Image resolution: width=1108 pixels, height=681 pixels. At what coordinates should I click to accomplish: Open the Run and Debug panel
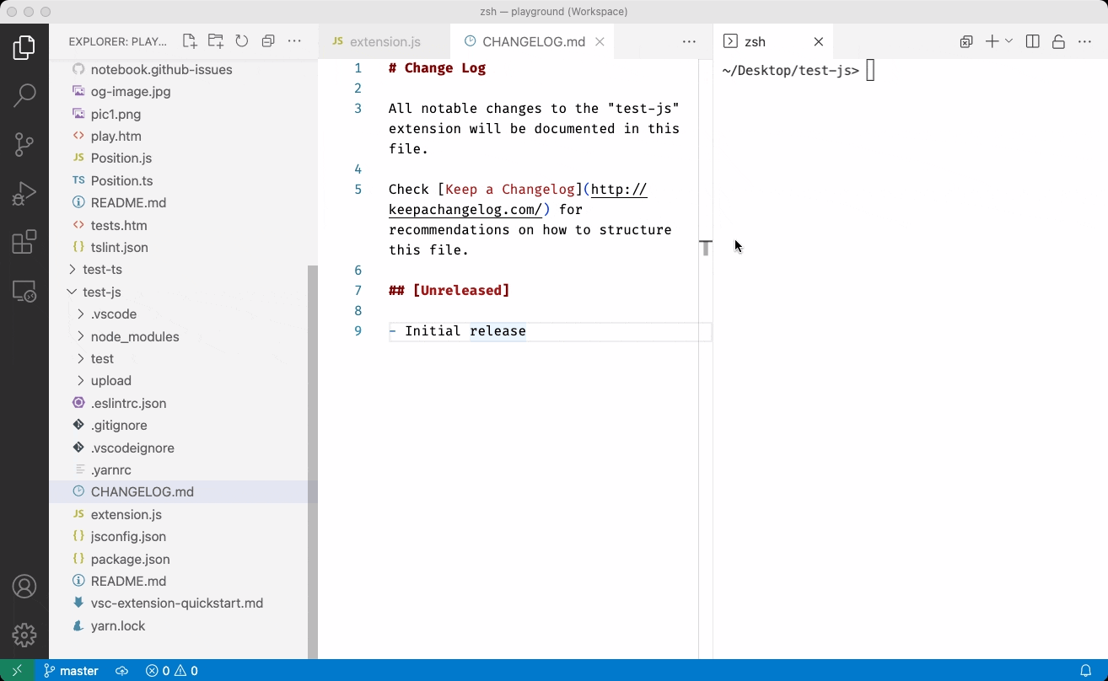pyautogui.click(x=24, y=193)
